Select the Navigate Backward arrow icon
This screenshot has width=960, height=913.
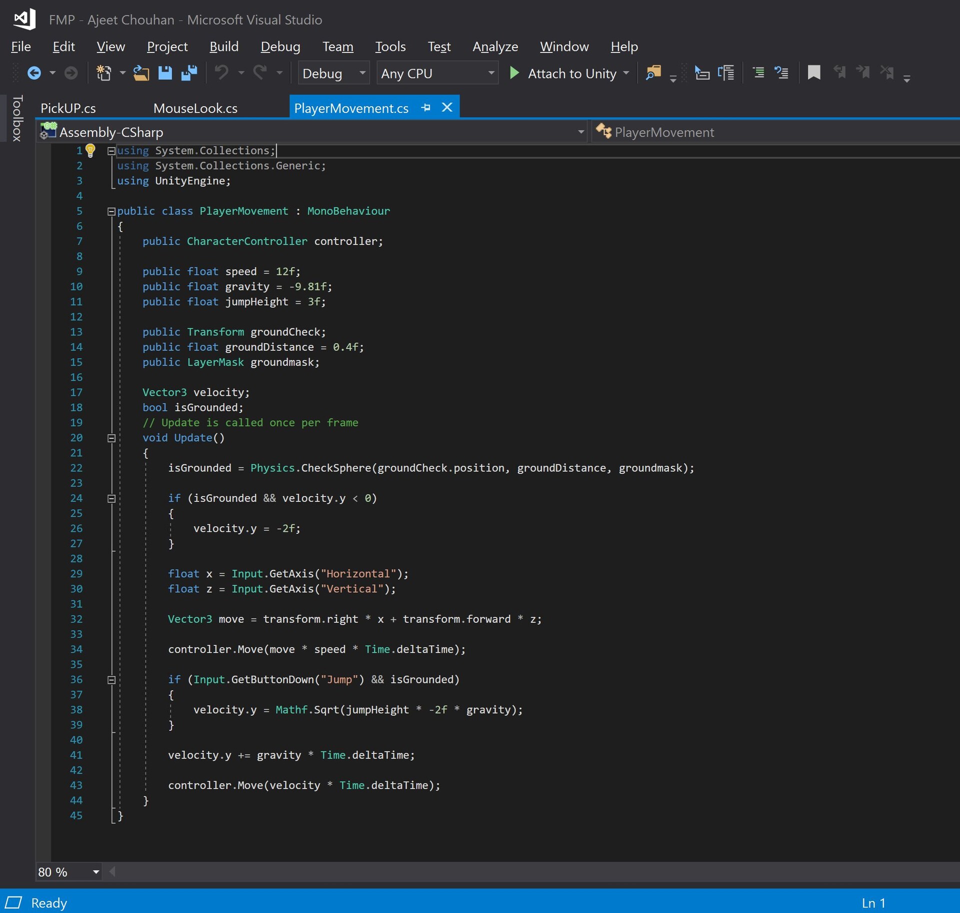pyautogui.click(x=35, y=73)
